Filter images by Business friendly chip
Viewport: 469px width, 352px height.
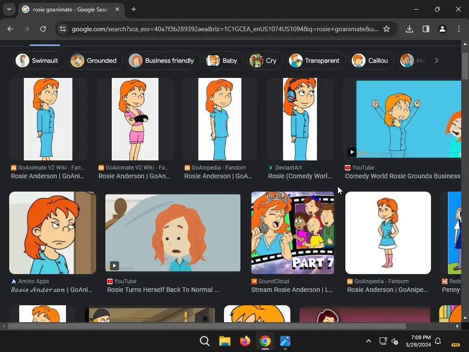[163, 60]
